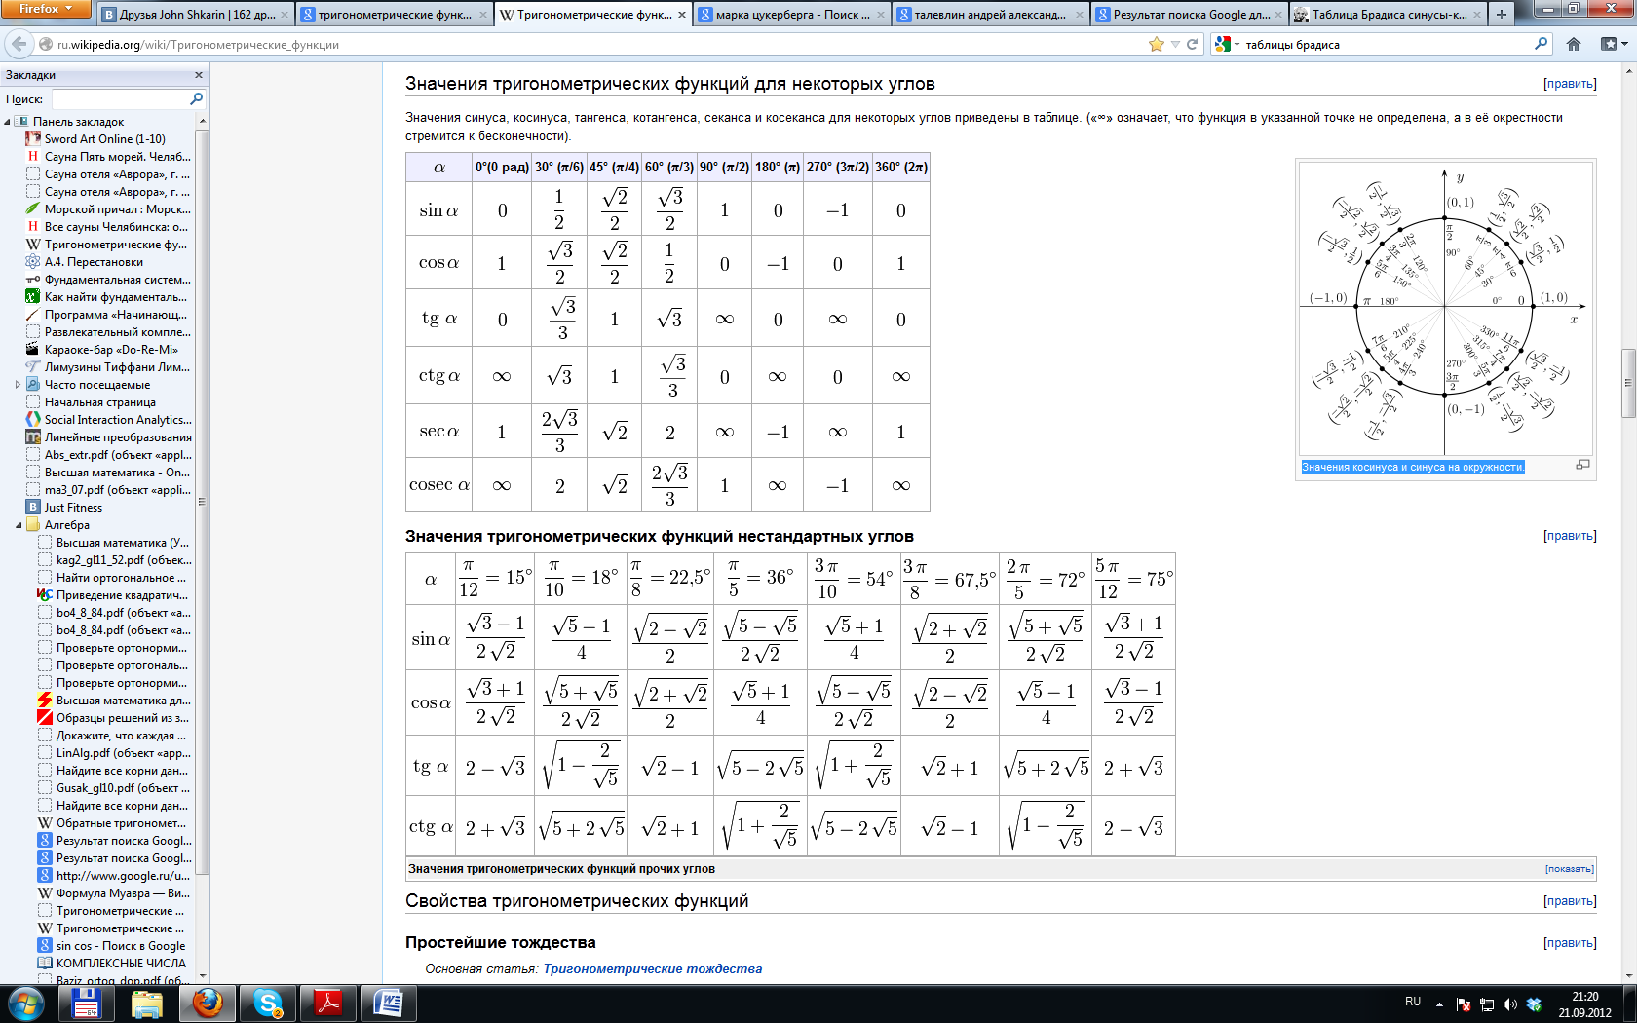The height and width of the screenshot is (1023, 1637).
Task: Enlarge image using the magnify icon
Action: [x=1582, y=466]
